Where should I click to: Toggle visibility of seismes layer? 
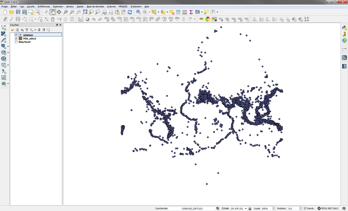click(16, 35)
